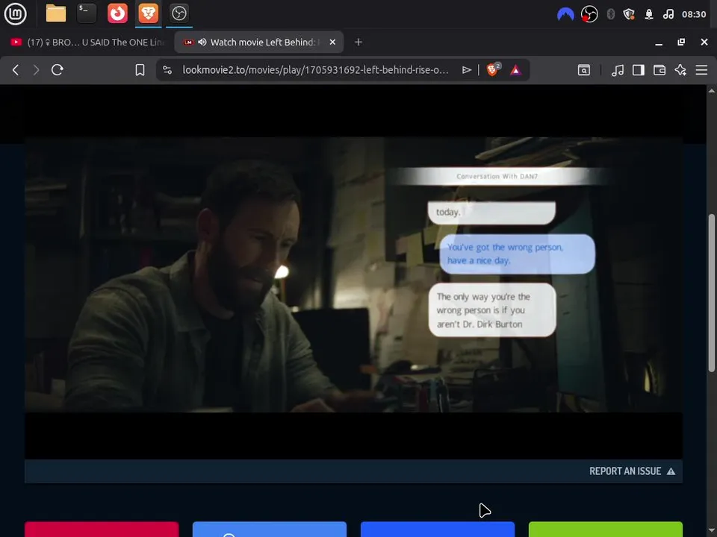Image resolution: width=717 pixels, height=537 pixels.
Task: Open a new browser tab
Action: tap(358, 42)
